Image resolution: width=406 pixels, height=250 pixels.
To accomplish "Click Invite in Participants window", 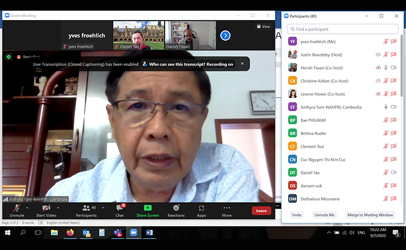I will [x=297, y=215].
